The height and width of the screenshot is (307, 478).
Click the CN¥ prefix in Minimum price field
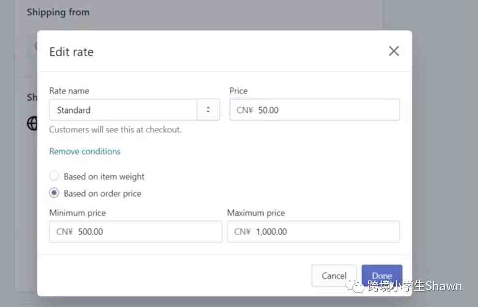64,231
